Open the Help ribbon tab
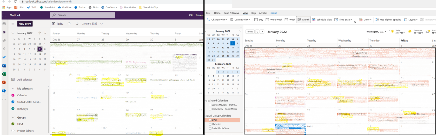This screenshot has width=437, height=136. pyautogui.click(x=253, y=13)
